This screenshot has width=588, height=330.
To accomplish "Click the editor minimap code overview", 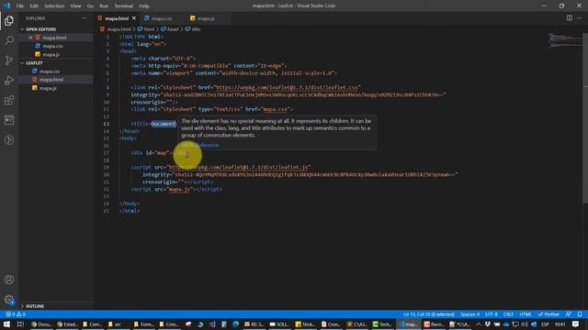I will click(x=565, y=40).
